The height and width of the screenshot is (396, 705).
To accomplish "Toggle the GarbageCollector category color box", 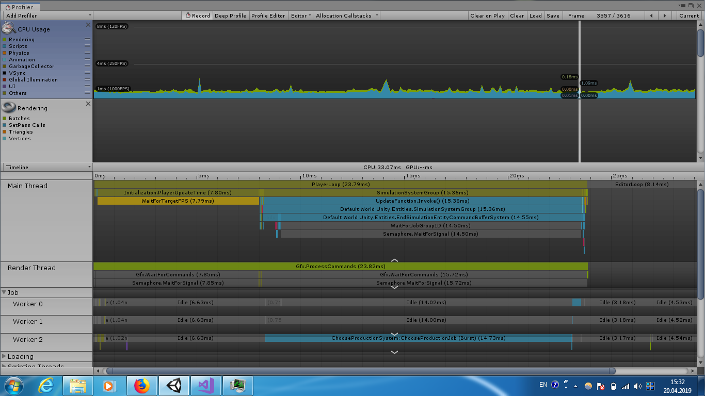I will pyautogui.click(x=5, y=67).
